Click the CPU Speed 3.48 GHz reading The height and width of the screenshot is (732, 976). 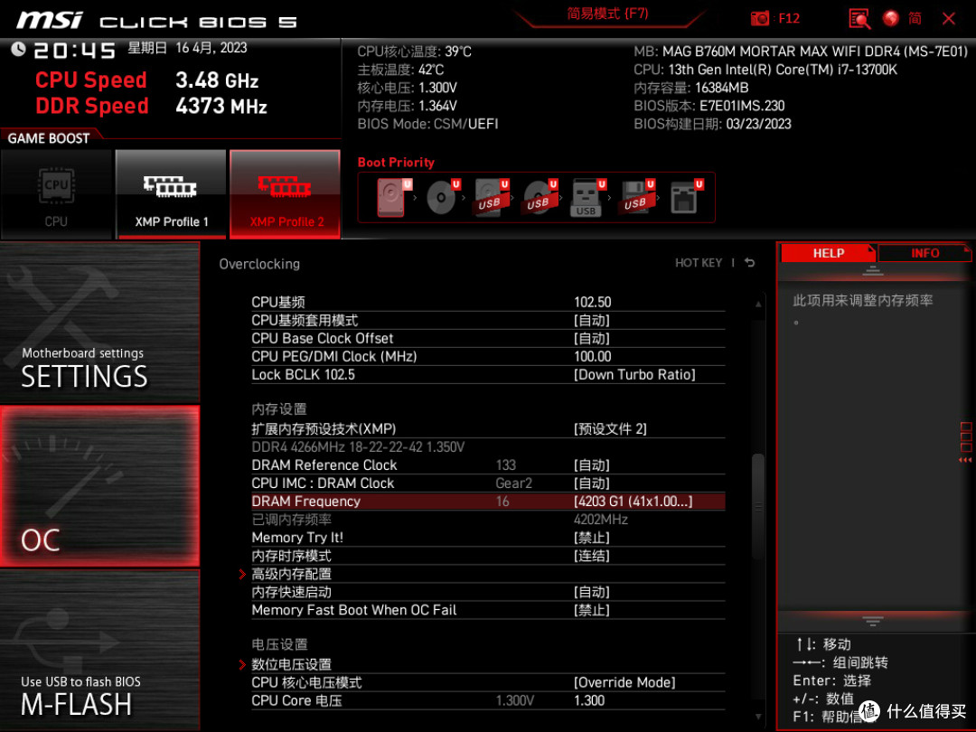[147, 80]
